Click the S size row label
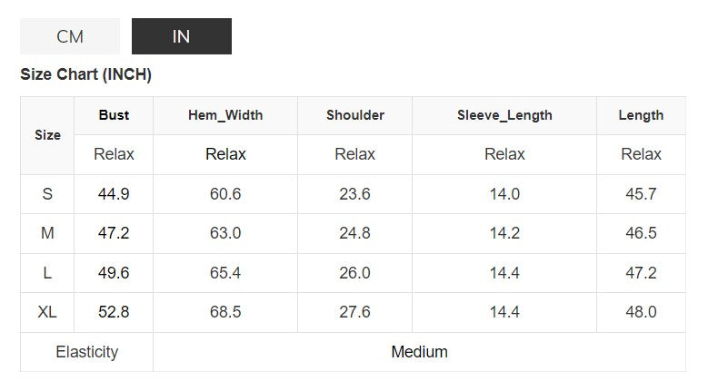Image resolution: width=708 pixels, height=381 pixels. [47, 194]
